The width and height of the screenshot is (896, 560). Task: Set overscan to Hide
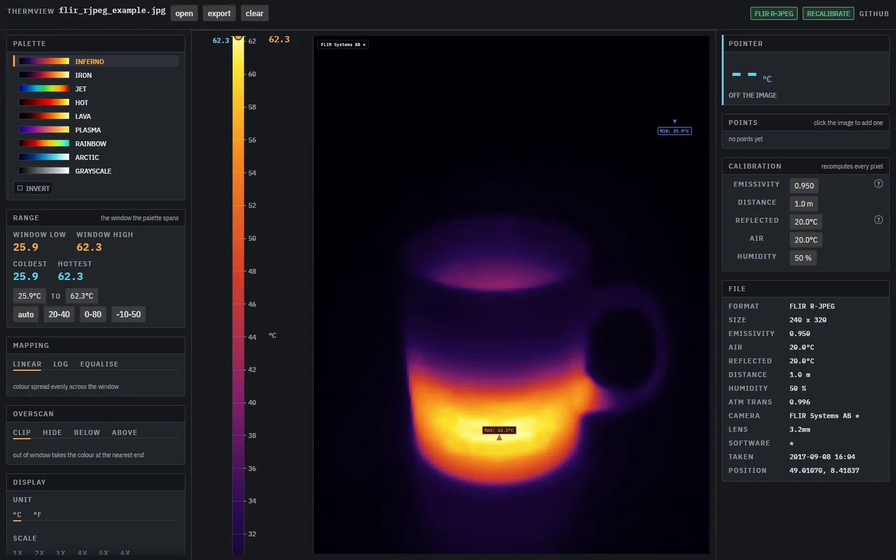[x=52, y=433]
